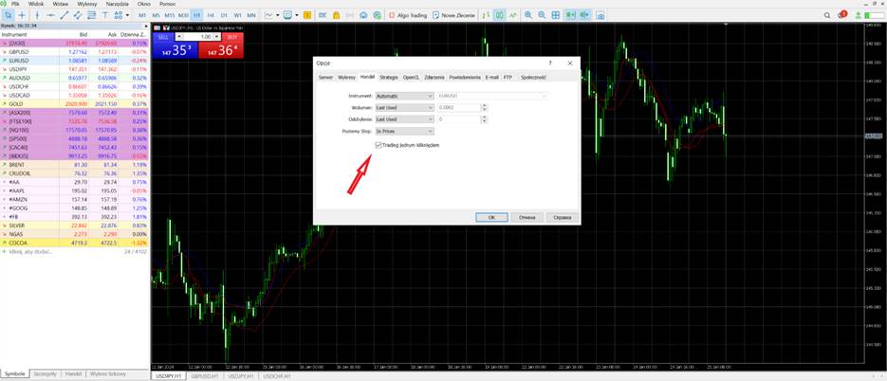Open the Plik menu
Screen dimensions: 887x381
(16, 4)
